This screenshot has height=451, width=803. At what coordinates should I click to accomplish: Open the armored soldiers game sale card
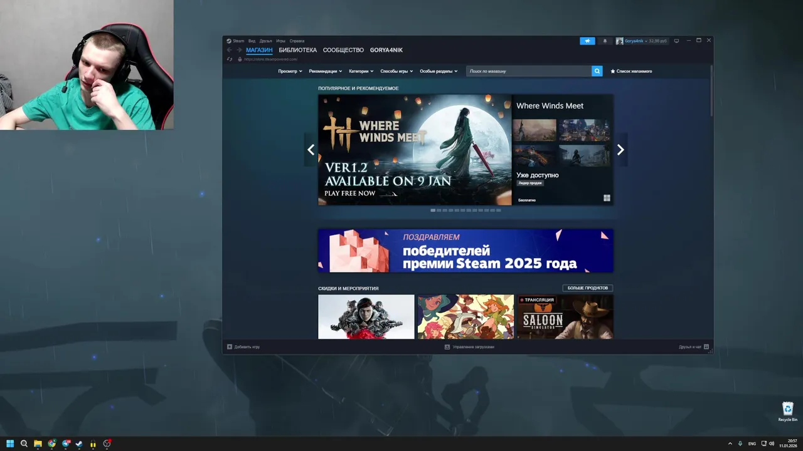(x=366, y=317)
